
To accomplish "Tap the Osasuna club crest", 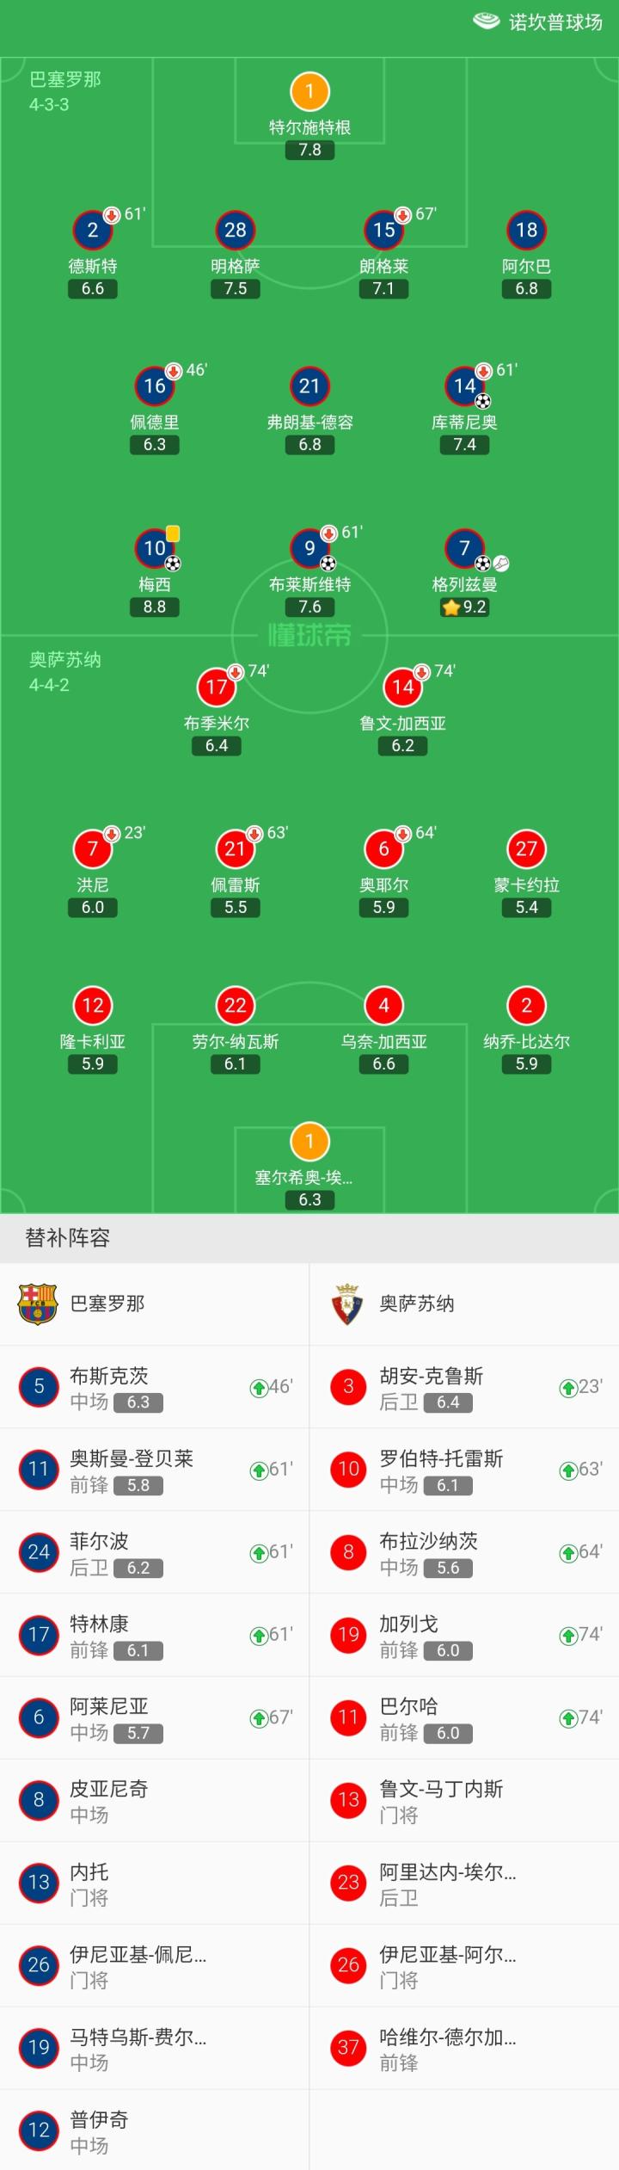I will click(347, 1304).
